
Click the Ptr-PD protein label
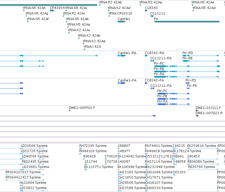pos(191,80)
